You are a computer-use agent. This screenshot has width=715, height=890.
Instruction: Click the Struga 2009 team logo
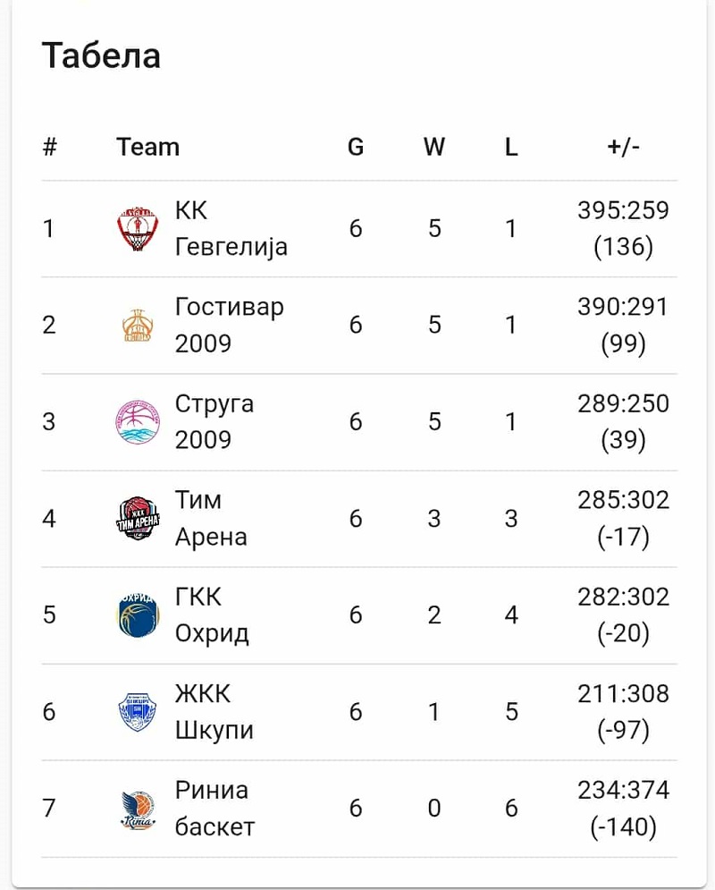138,422
